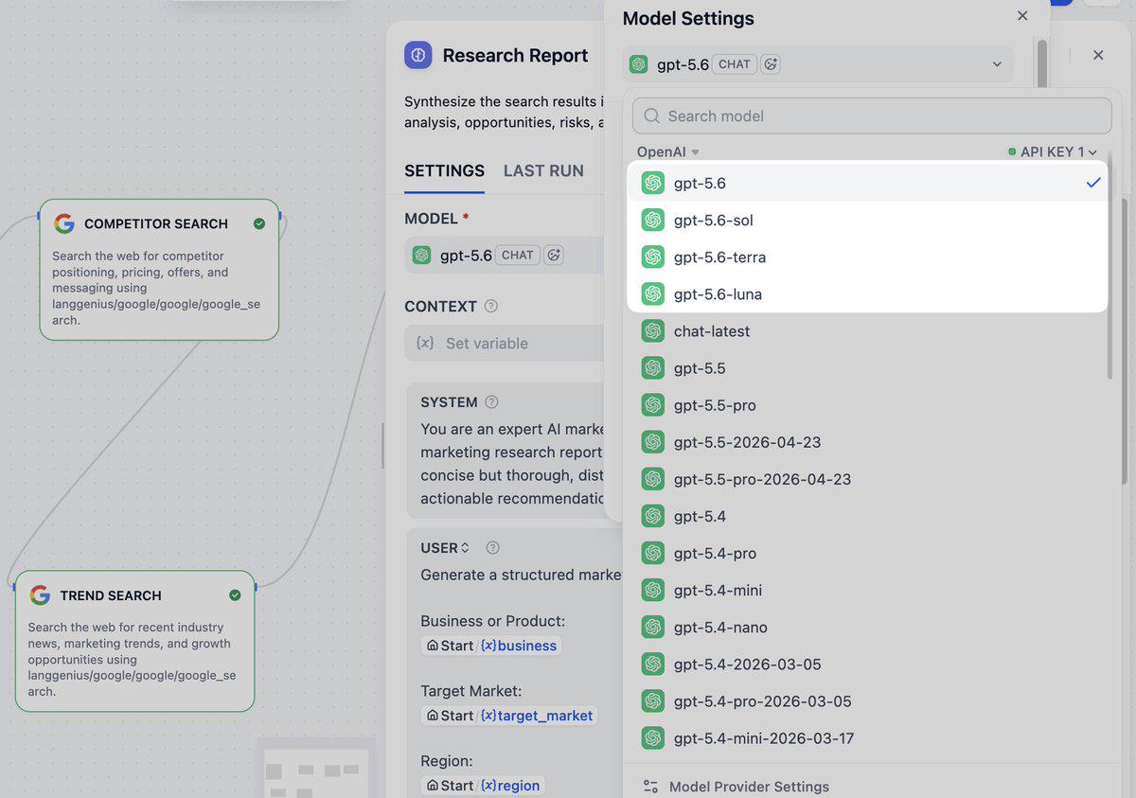
Task: Click the Search model input field
Action: [x=872, y=115]
